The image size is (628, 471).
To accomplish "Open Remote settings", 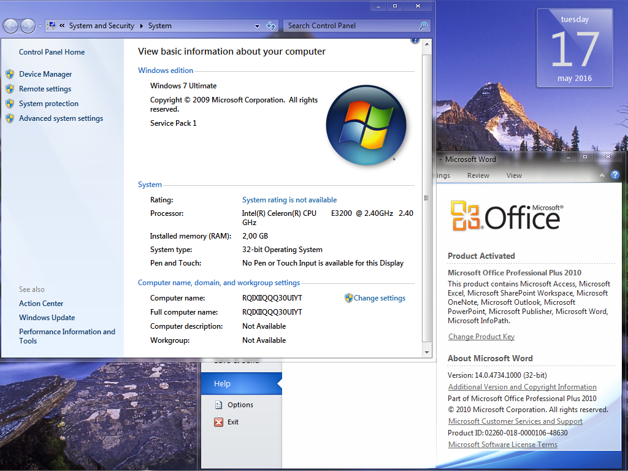I will 45,89.
